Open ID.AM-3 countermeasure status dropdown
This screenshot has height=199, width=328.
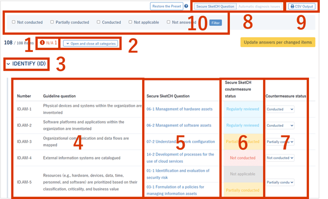pyautogui.click(x=280, y=142)
